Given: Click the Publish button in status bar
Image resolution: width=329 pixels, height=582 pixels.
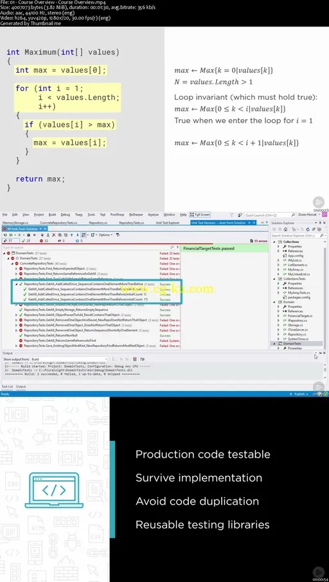Looking at the screenshot, I should coord(300,394).
